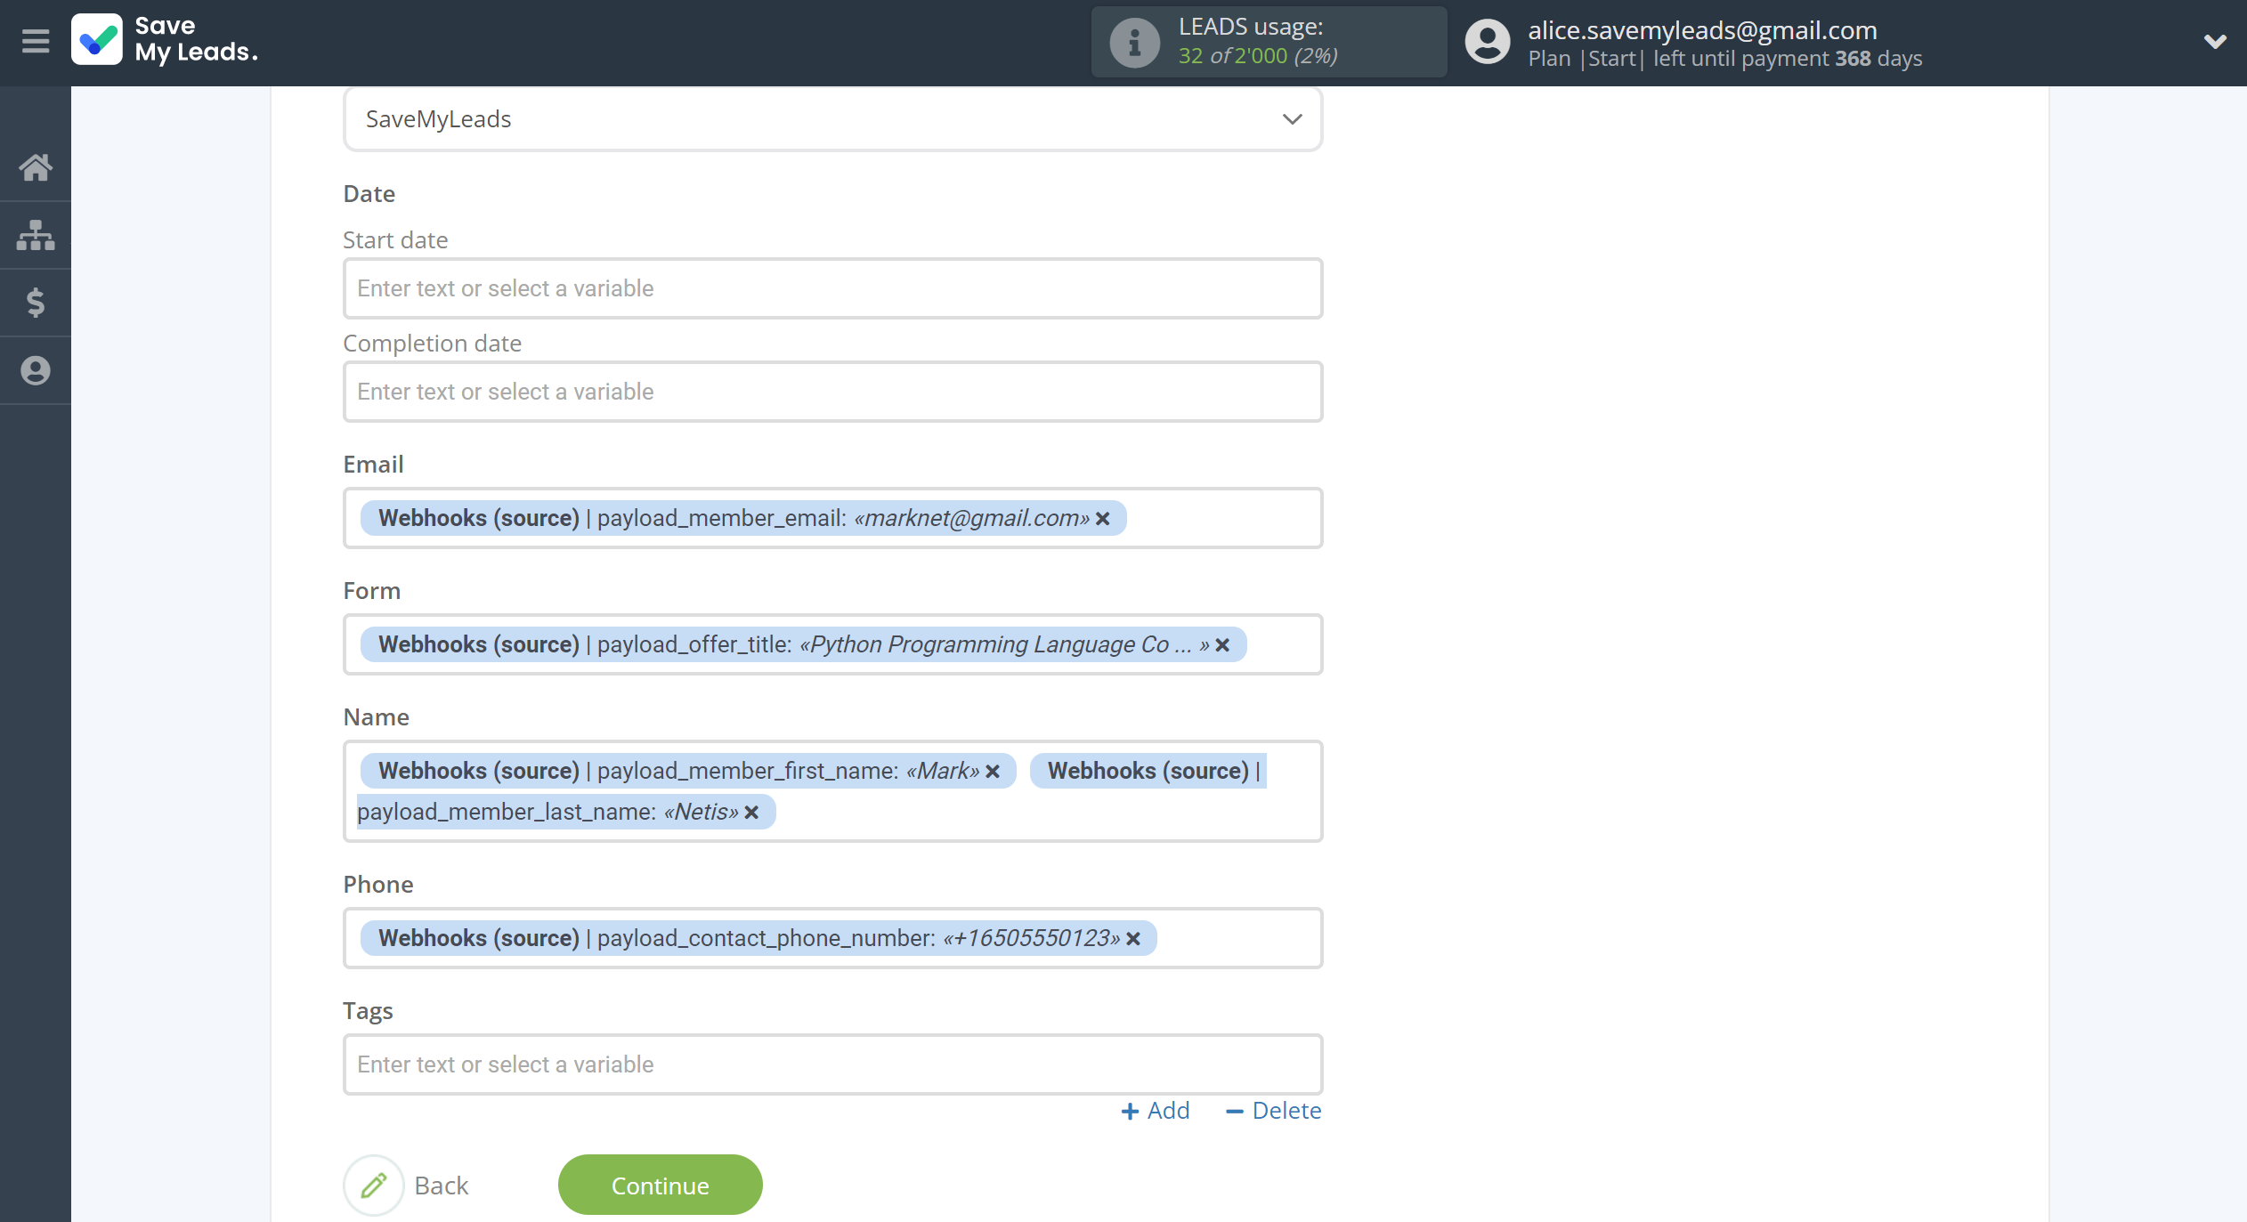Click the Back text label
This screenshot has height=1222, width=2247.
point(442,1186)
